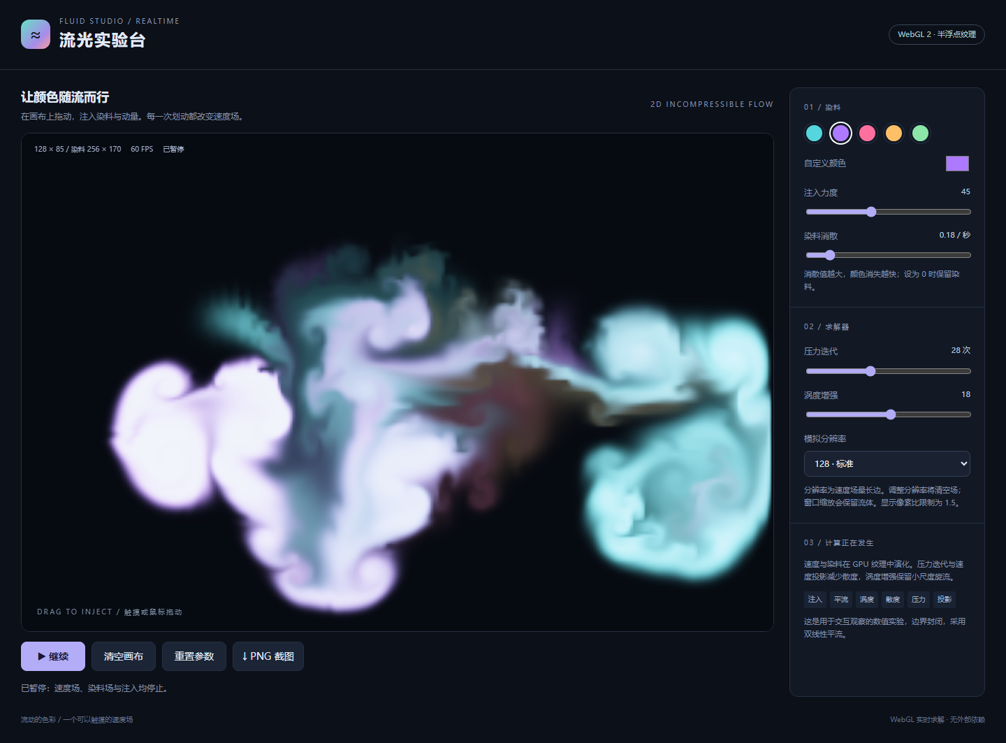
Task: Click the 60 FPS readout on canvas
Action: point(142,149)
